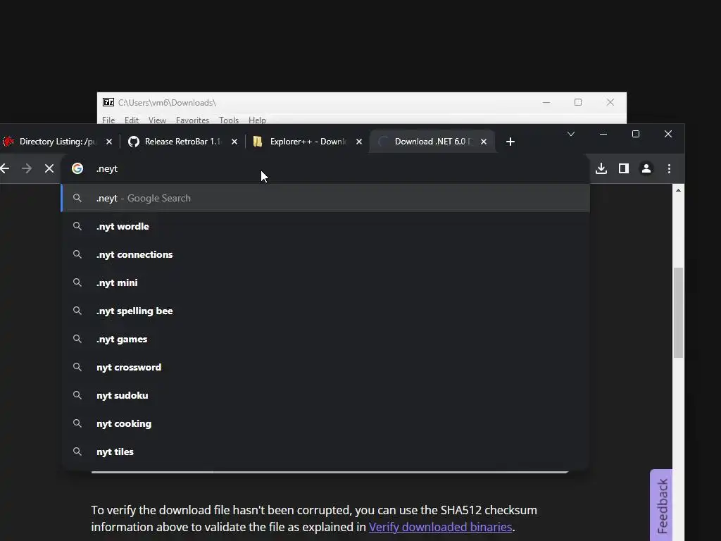Click the 7-Zip title bar icon
This screenshot has width=721, height=541.
108,102
